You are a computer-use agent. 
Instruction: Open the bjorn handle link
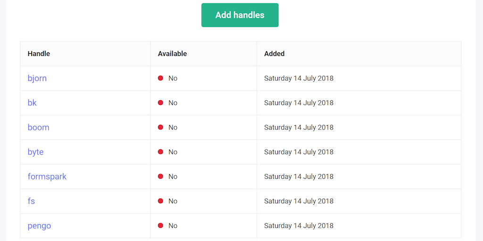coord(37,78)
